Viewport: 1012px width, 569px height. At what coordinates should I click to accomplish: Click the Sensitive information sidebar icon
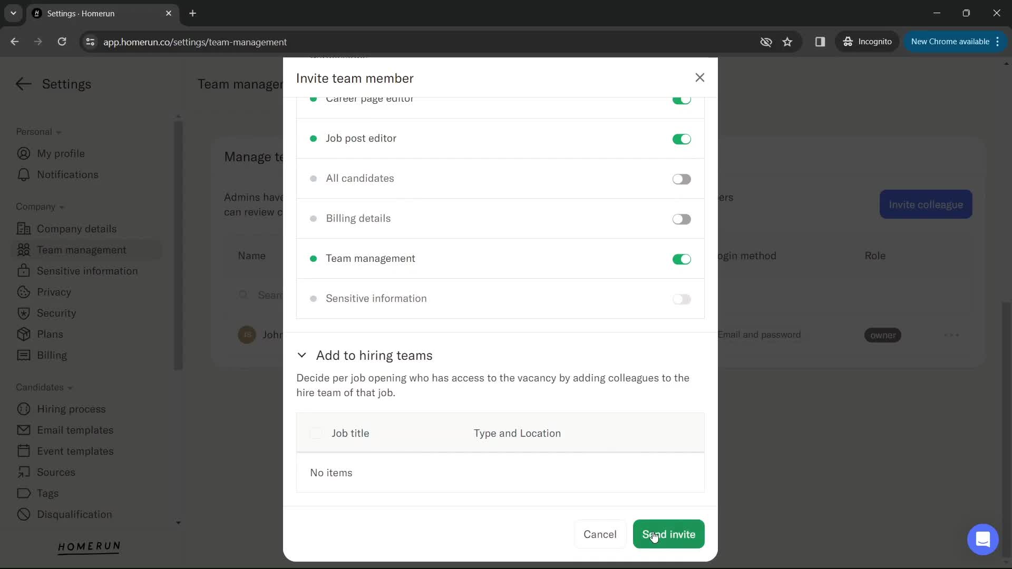point(23,270)
